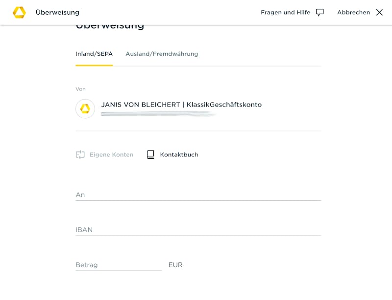Viewport: 392px width, 300px height.
Task: Click the account logo beside Janis von Bleichert
Action: click(85, 109)
